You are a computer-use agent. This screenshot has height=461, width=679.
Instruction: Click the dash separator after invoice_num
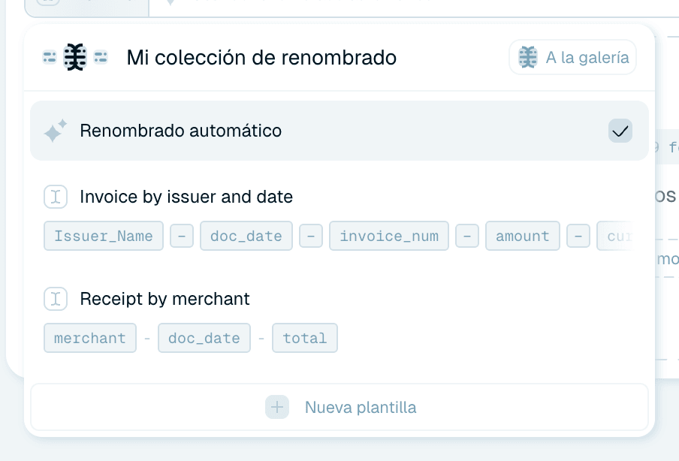coord(467,236)
